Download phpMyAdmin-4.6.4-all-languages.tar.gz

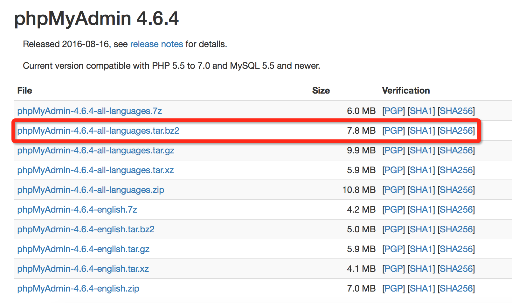tap(95, 150)
